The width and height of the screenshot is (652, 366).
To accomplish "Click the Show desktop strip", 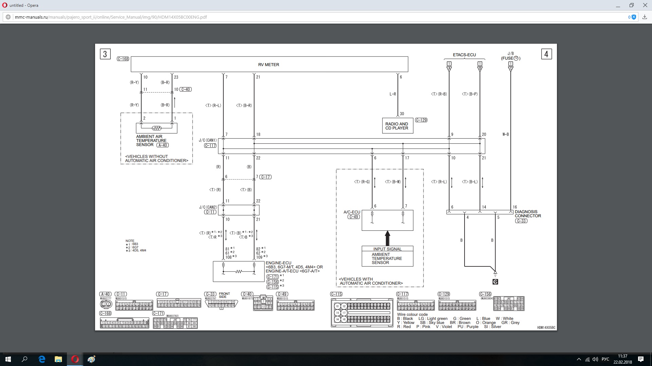I will coord(651,359).
